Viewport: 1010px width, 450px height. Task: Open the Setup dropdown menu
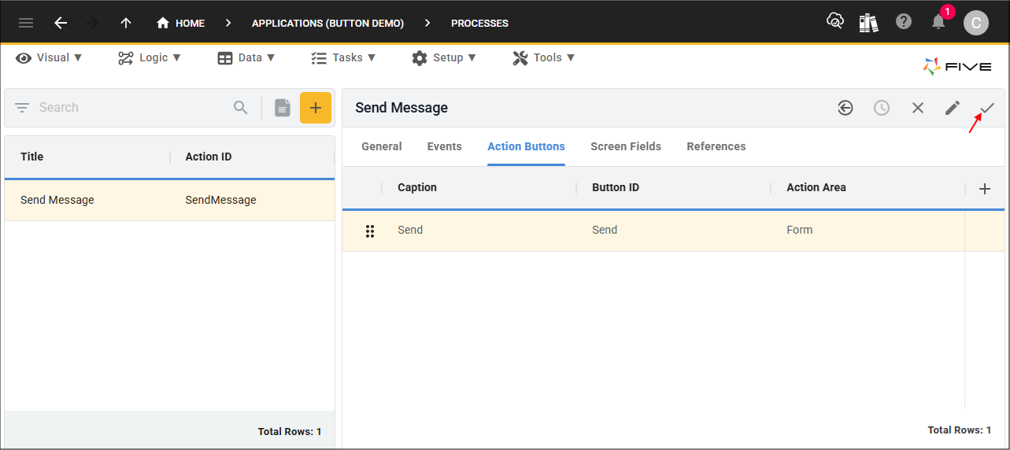point(444,57)
